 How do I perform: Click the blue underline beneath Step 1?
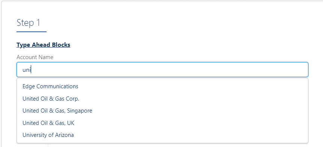(x=32, y=32)
